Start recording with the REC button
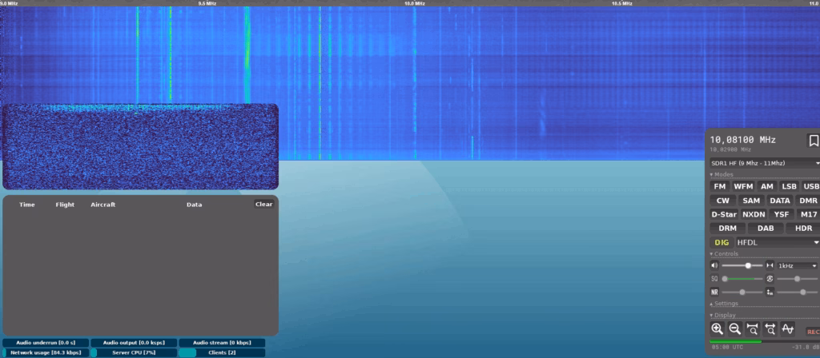820x358 pixels. (812, 331)
